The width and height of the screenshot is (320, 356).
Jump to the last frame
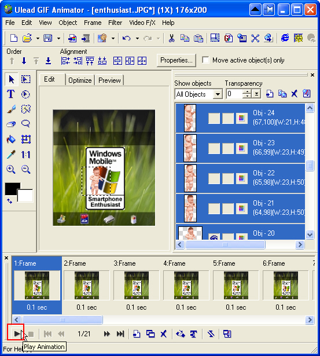(120, 334)
